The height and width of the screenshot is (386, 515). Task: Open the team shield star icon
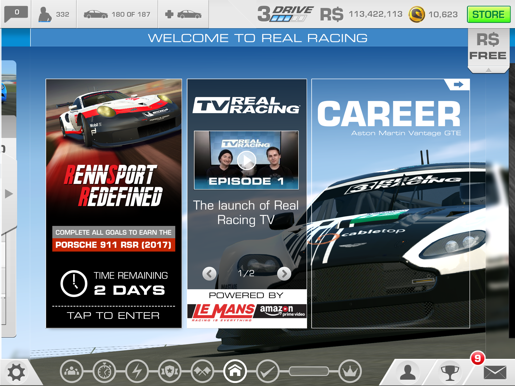point(170,371)
